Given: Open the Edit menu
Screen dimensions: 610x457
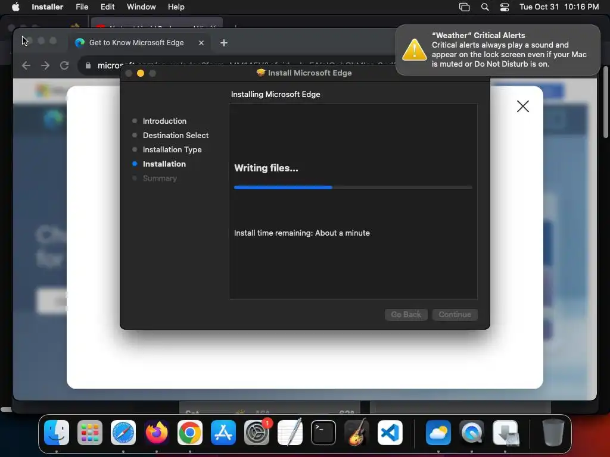Looking at the screenshot, I should point(107,7).
